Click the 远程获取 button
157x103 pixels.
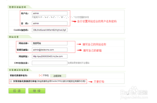(58, 76)
